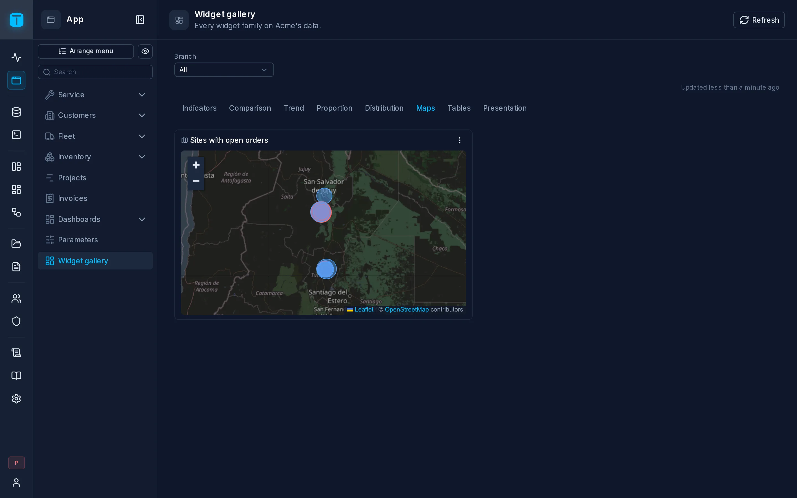Switch to the Distribution tab
Screen dimensions: 797x498
click(x=384, y=108)
